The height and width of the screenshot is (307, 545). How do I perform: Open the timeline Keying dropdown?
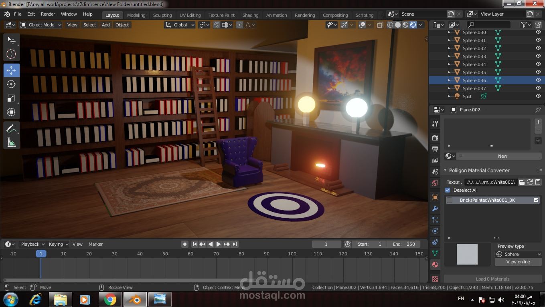click(x=58, y=244)
